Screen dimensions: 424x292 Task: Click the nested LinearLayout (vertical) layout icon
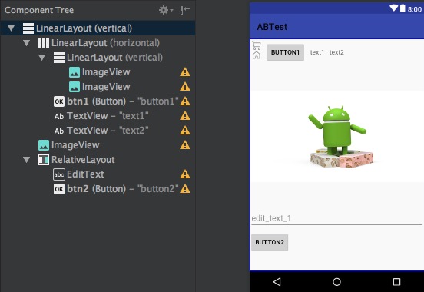[59, 58]
